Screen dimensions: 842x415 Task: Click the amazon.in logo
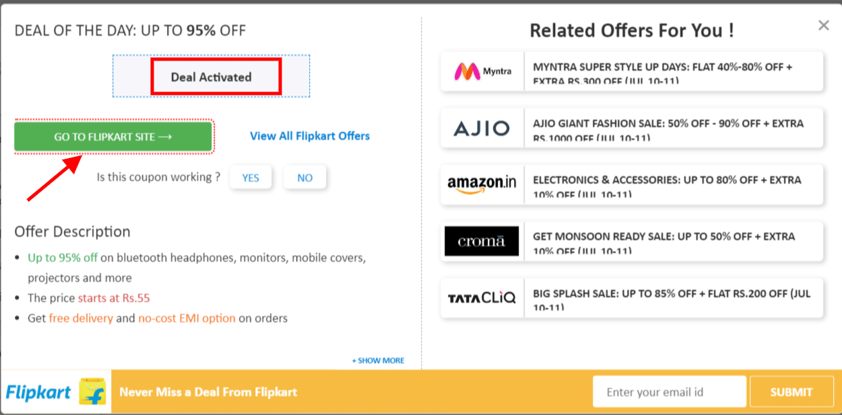[x=482, y=184]
